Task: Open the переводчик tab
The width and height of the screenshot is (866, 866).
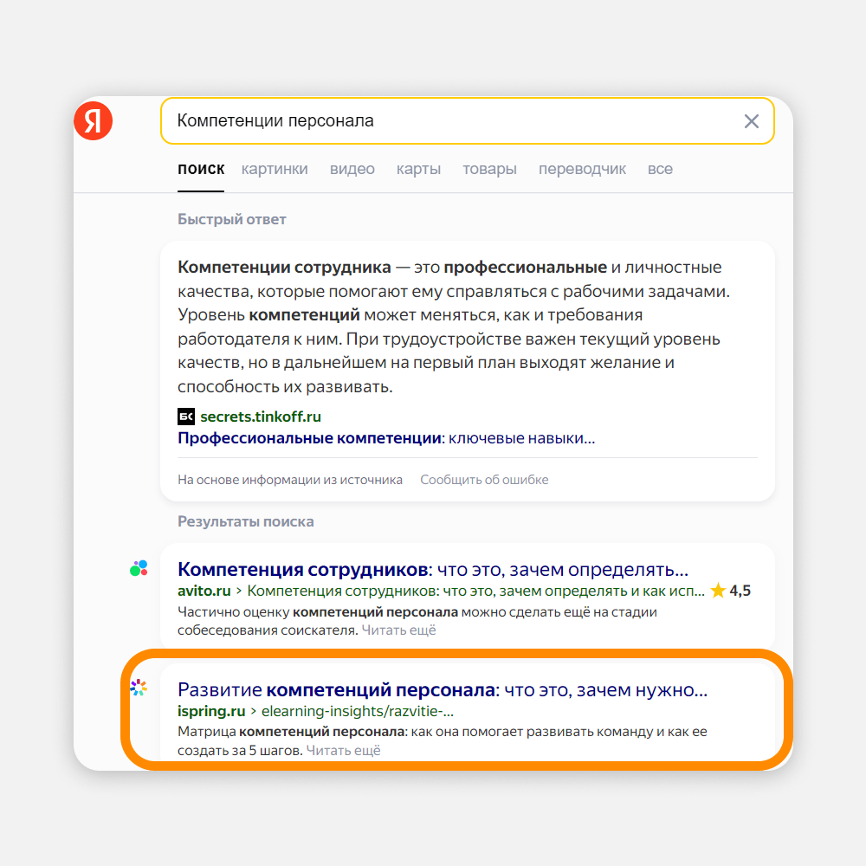Action: (582, 169)
